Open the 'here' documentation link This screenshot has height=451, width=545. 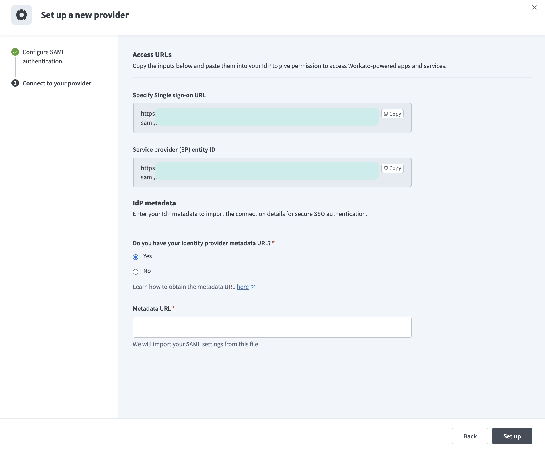point(242,287)
